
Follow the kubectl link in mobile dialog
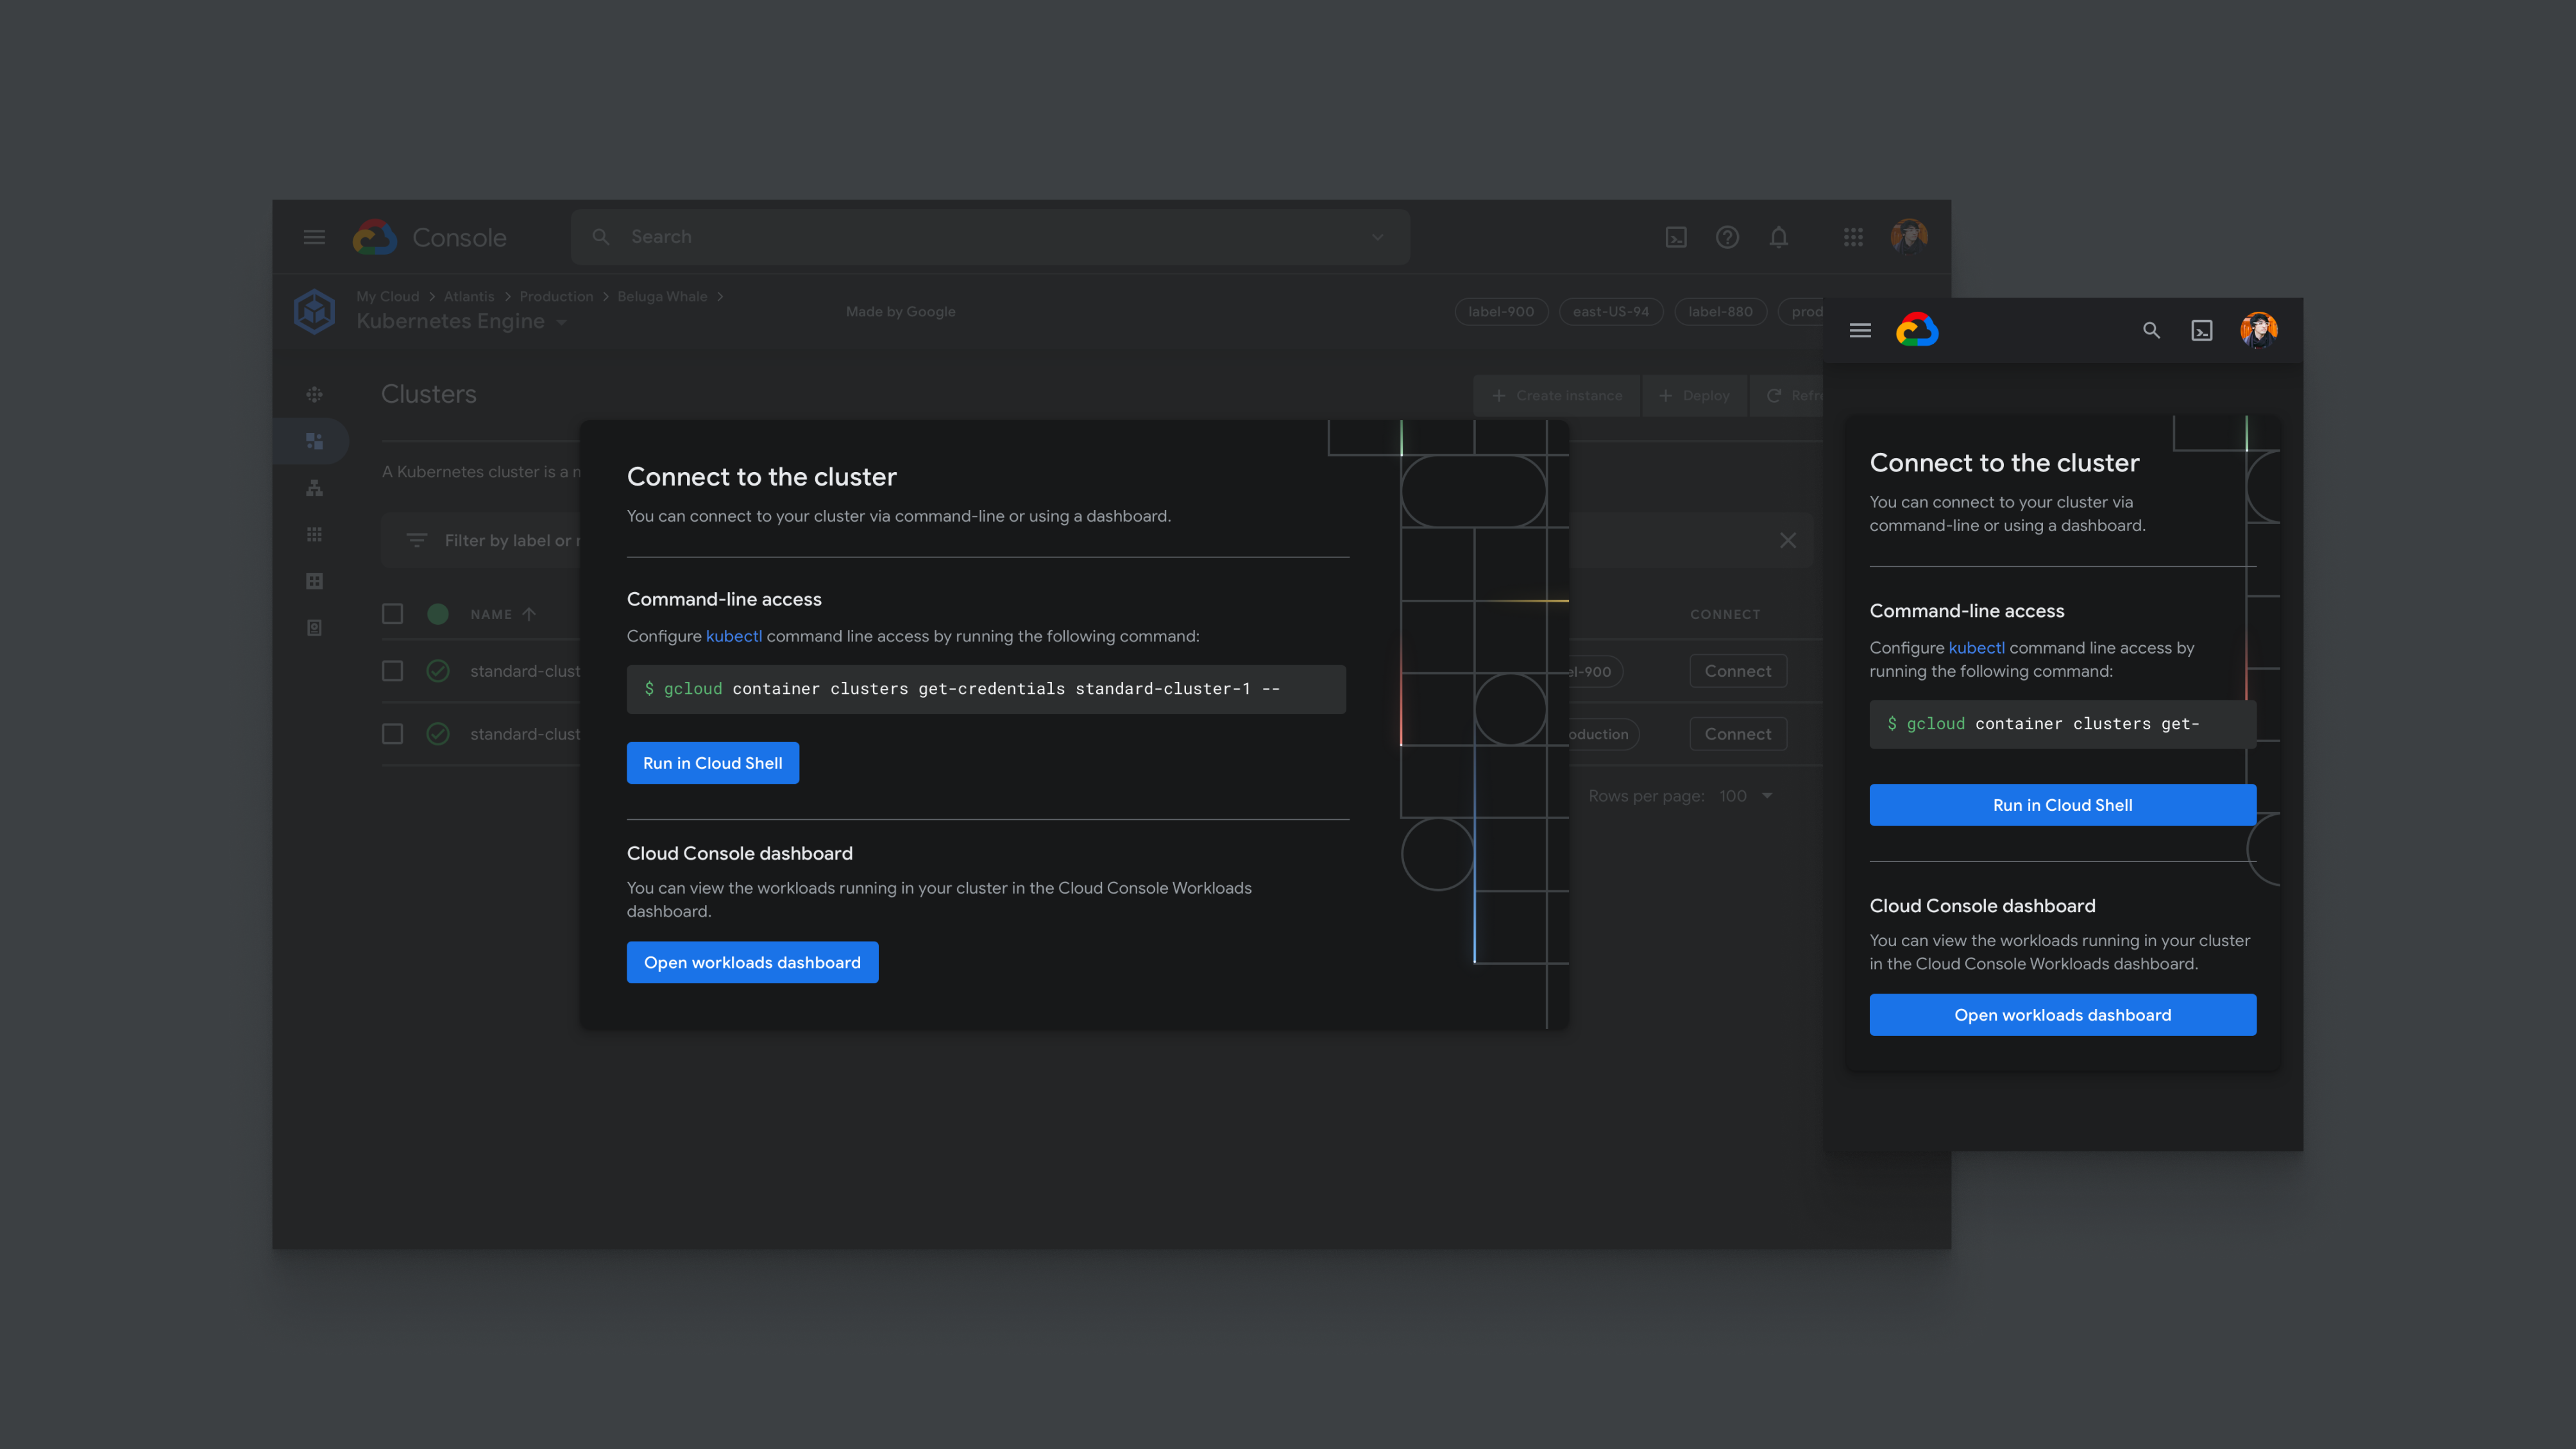tap(1977, 648)
